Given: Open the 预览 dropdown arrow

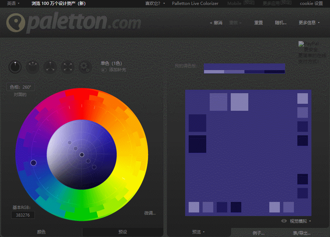Looking at the screenshot, I should pyautogui.click(x=204, y=232).
